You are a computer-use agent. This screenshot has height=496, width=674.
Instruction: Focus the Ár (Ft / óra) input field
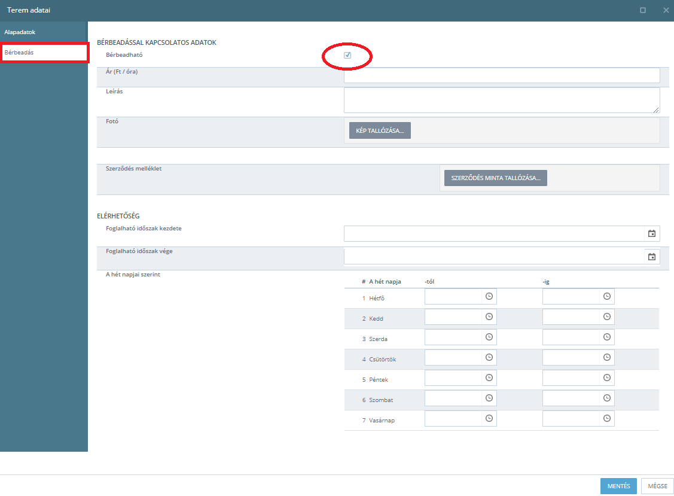(502, 75)
